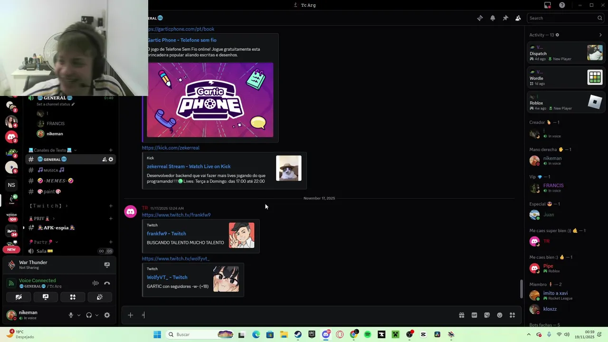608x342 pixels.
Task: Open member Pipe playing Roblox
Action: coord(566,268)
